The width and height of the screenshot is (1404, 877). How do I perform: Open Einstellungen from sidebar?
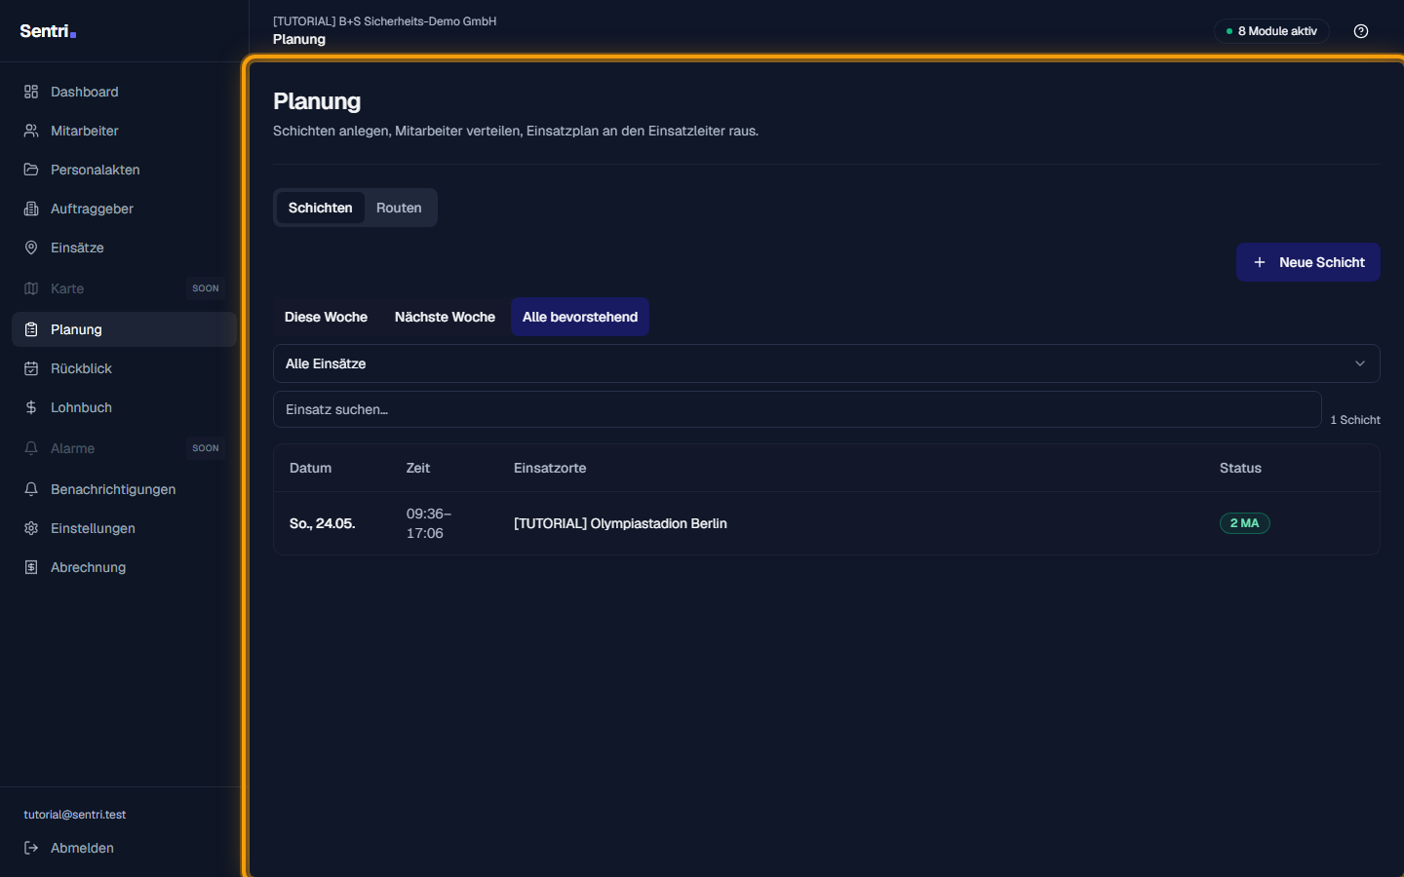(x=124, y=528)
